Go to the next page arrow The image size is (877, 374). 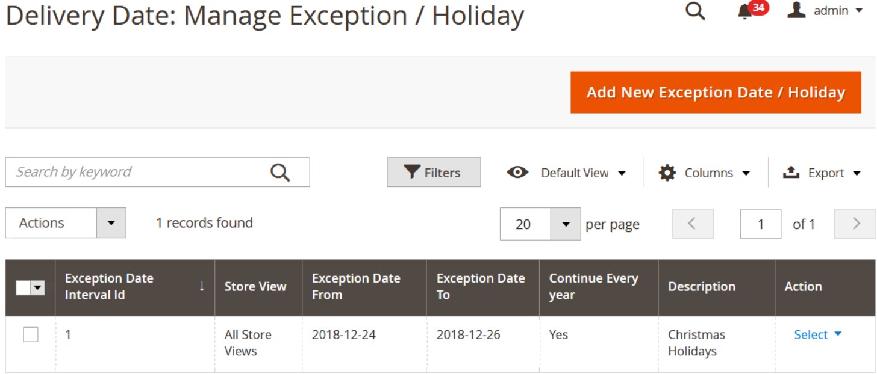(x=856, y=224)
